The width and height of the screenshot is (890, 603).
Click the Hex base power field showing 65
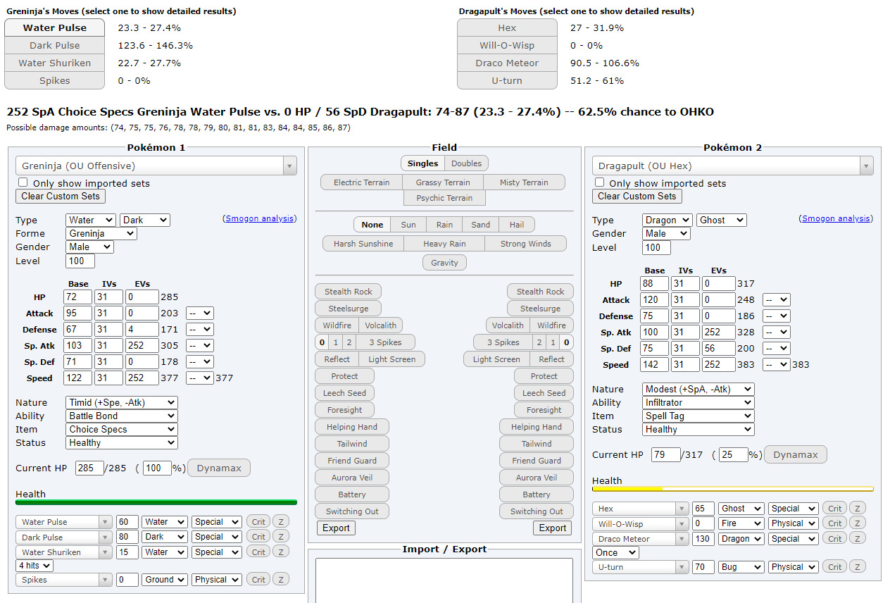click(703, 508)
